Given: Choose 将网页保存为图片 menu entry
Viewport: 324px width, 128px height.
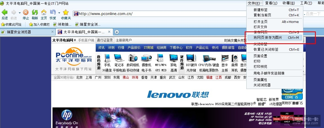Looking at the screenshot, I should [x=275, y=38].
